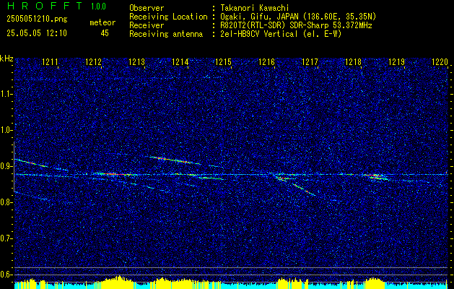This screenshot has height=289, width=454.
Task: Click the 0.9 frequency axis label
Action: [5, 166]
